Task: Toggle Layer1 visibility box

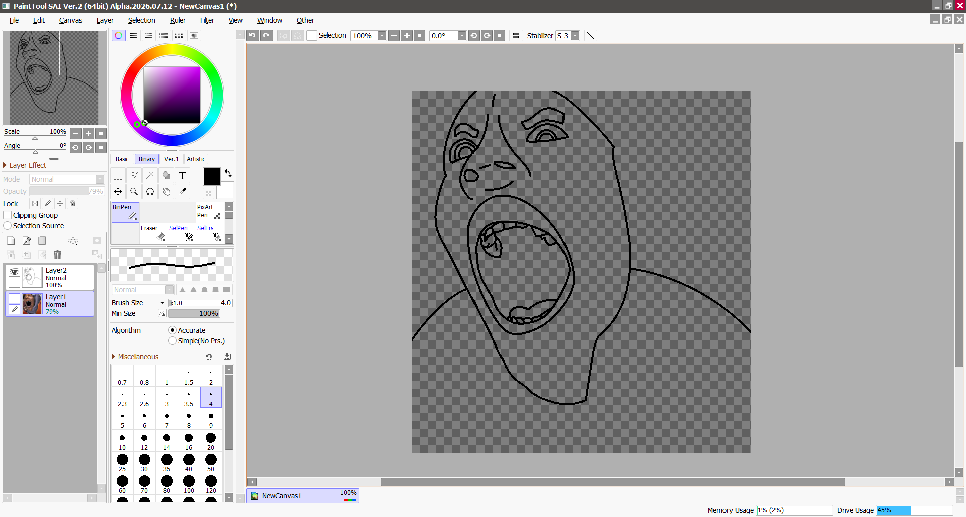Action: coord(14,298)
